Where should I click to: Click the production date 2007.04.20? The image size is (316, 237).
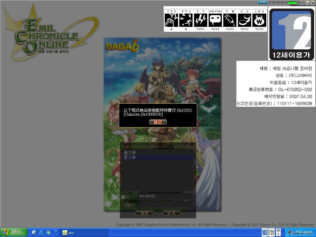(301, 96)
